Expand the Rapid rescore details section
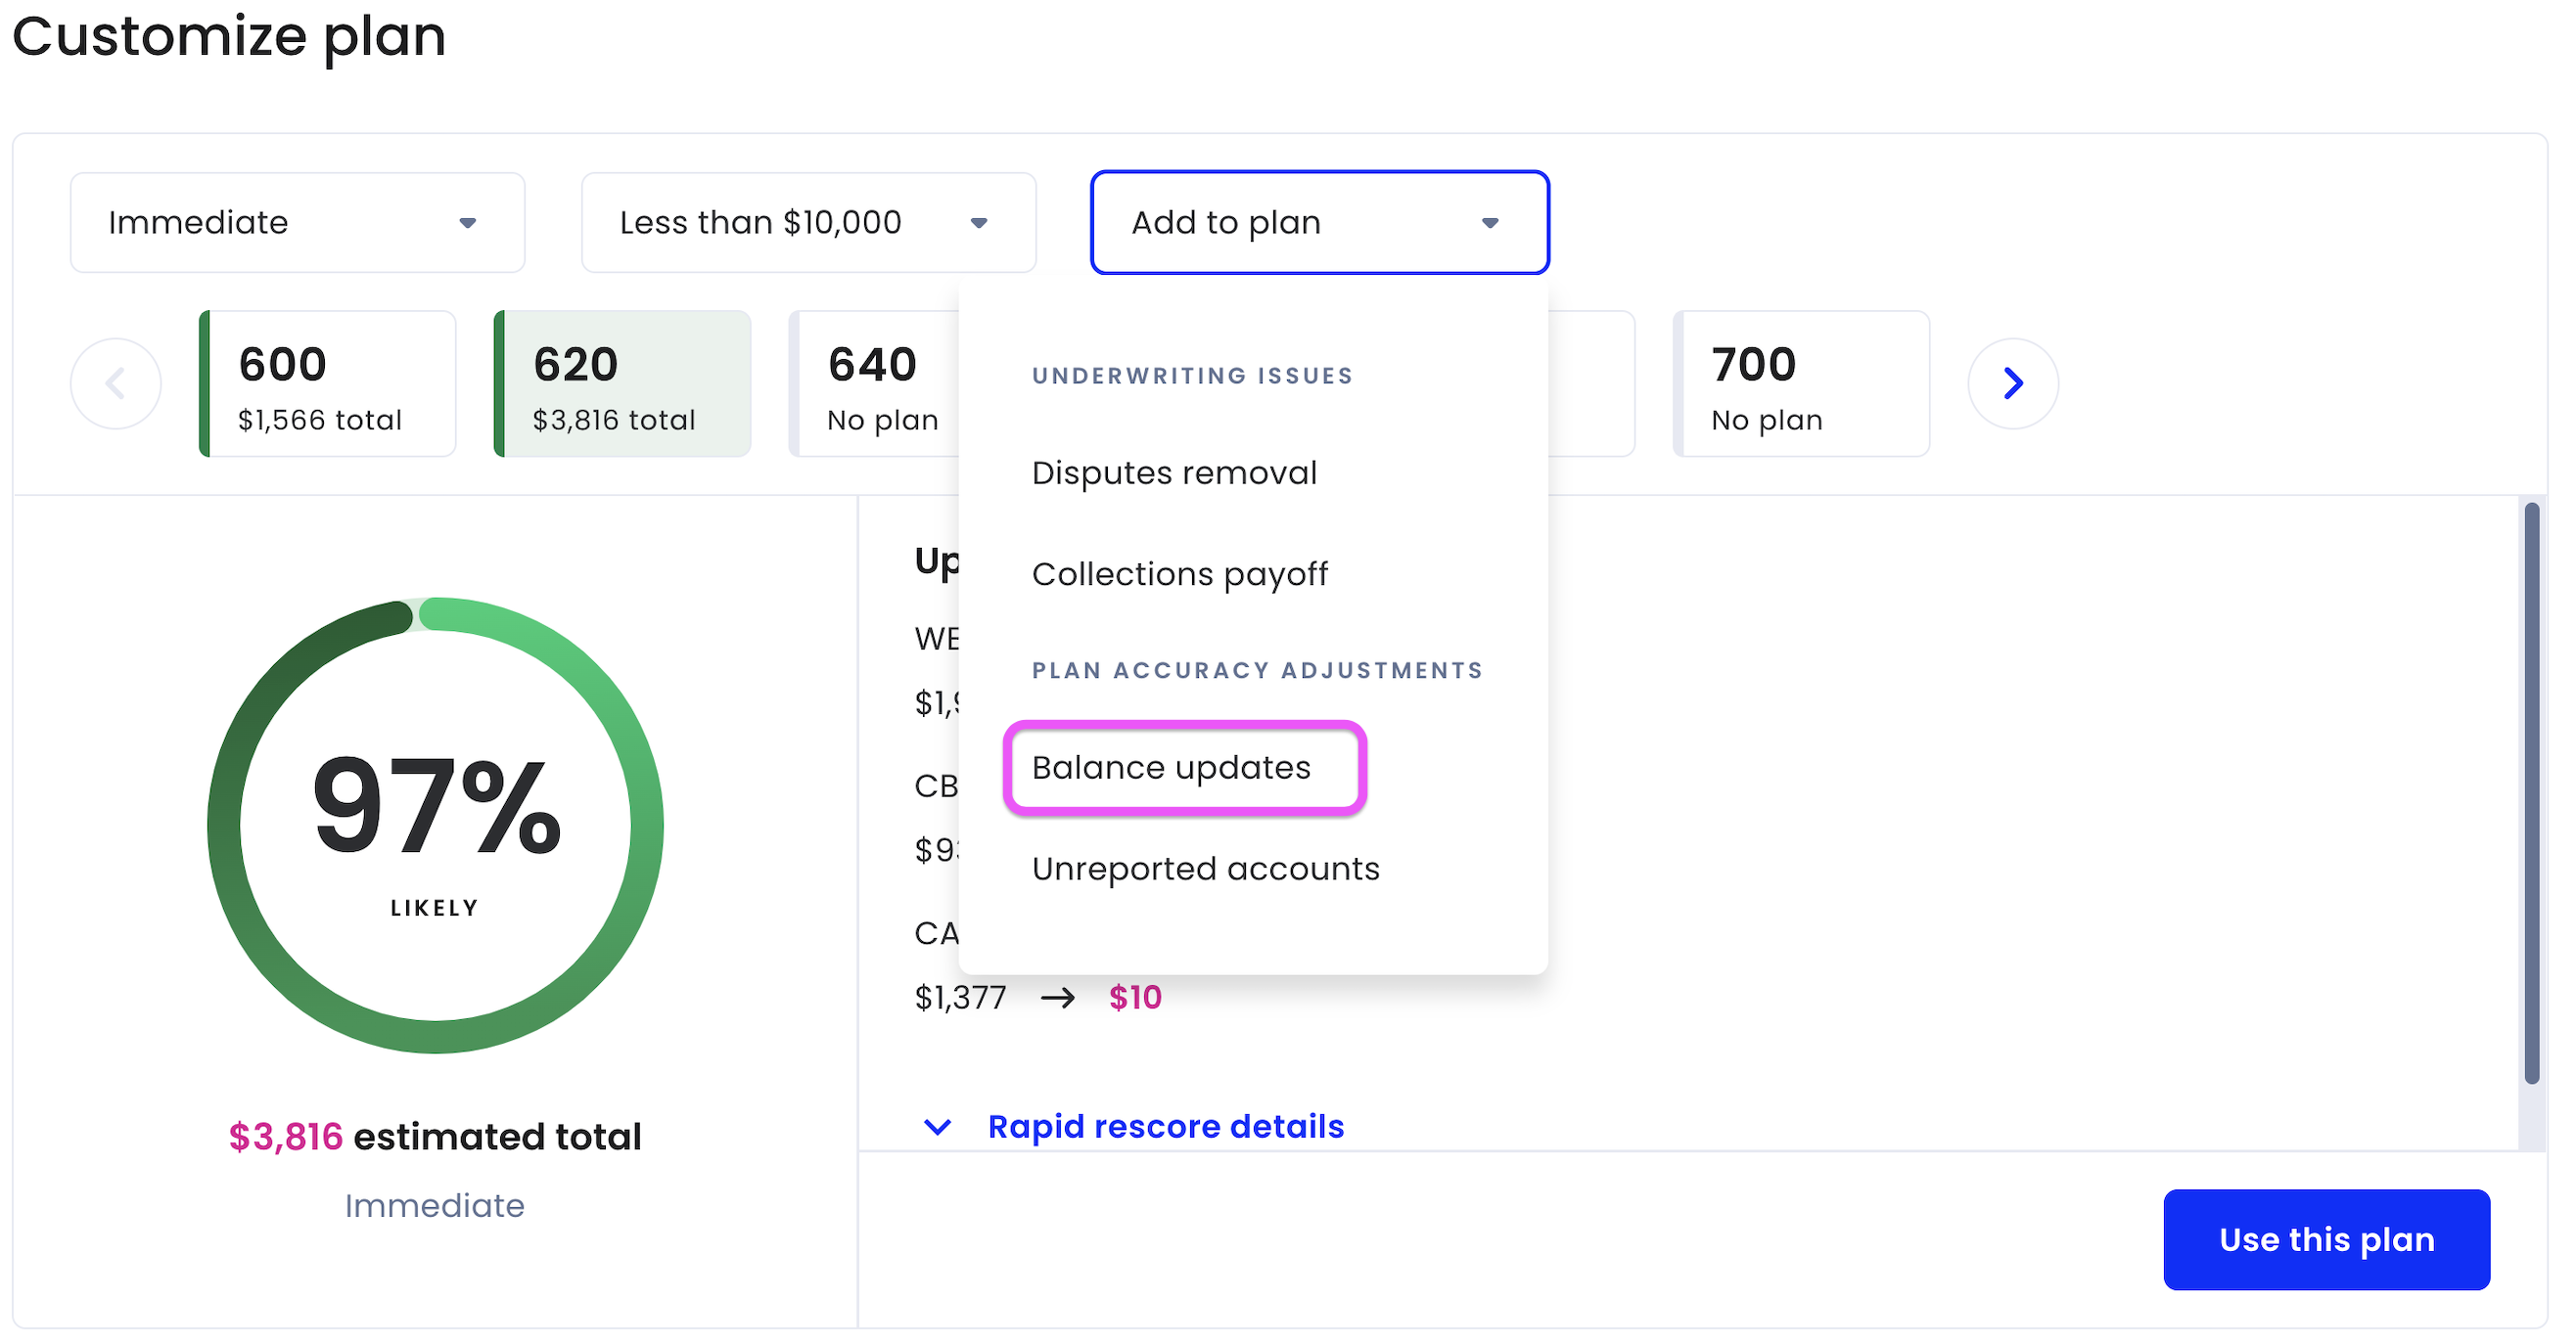Screen dimensions: 2576x1344 [x=1165, y=1126]
